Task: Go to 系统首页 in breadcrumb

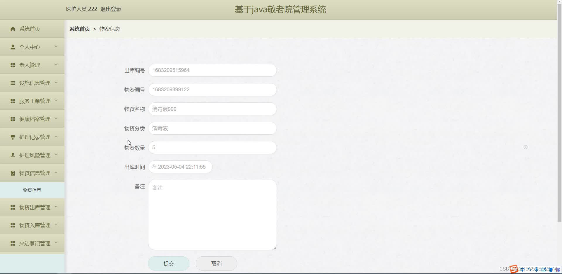Action: point(80,29)
